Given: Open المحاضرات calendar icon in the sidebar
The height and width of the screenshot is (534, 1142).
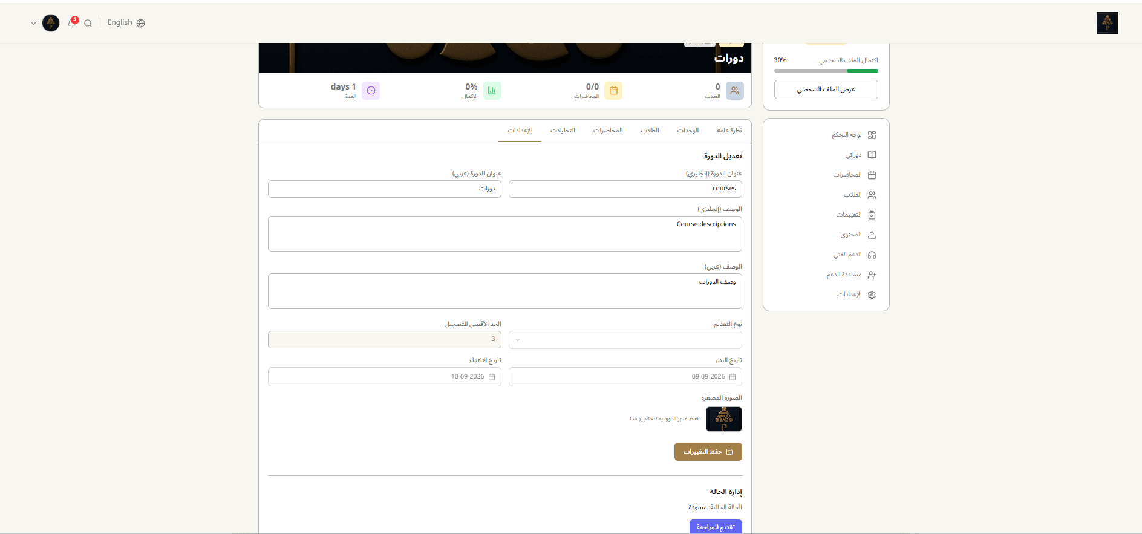Looking at the screenshot, I should [872, 175].
